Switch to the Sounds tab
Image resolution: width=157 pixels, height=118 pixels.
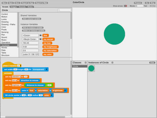pos(22,7)
